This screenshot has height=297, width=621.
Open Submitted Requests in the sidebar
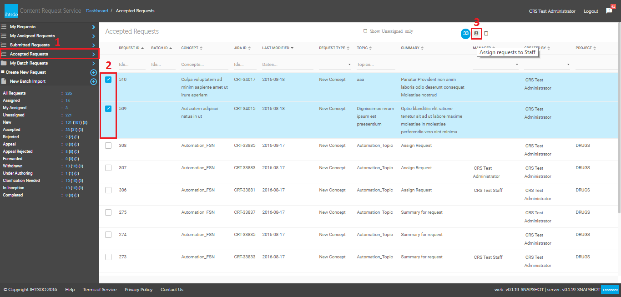point(30,45)
